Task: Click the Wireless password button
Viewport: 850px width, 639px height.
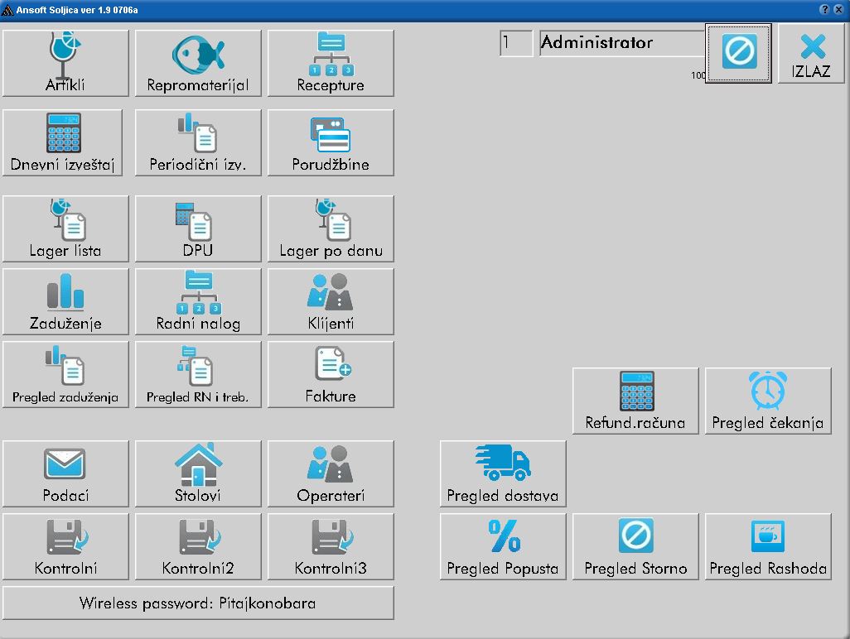Action: coord(198,603)
